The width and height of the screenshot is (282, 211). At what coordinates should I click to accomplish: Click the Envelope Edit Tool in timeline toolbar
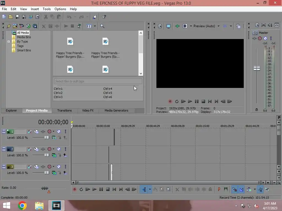click(155, 189)
